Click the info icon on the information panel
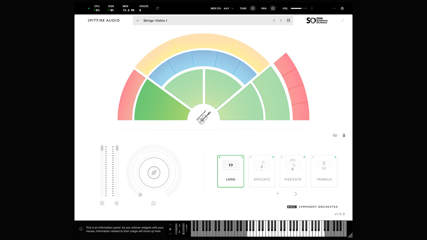This screenshot has height=240, width=427. point(81,229)
